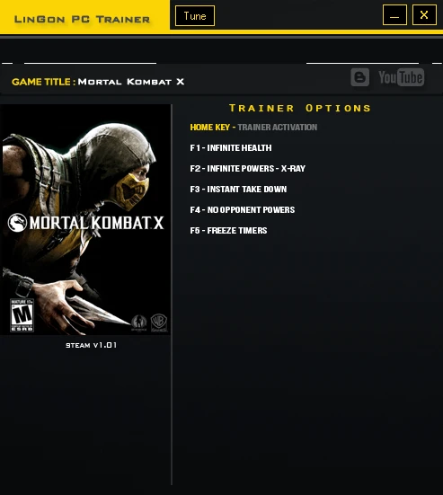The height and width of the screenshot is (495, 443).
Task: Select the F1 - Infinite Health option
Action: 231,147
